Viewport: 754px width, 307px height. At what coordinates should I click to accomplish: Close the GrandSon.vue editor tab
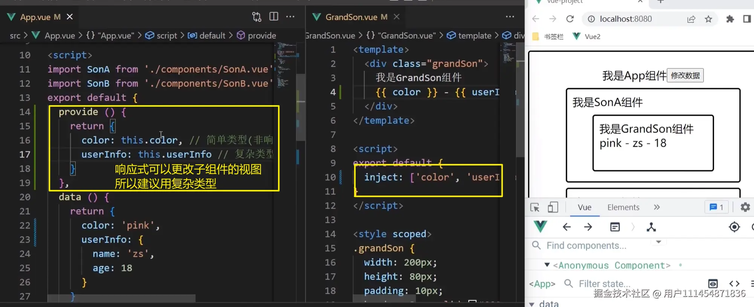(397, 17)
